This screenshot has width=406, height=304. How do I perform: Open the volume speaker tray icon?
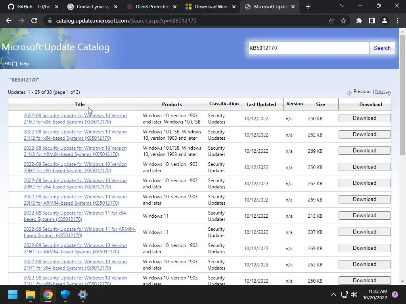point(354,294)
